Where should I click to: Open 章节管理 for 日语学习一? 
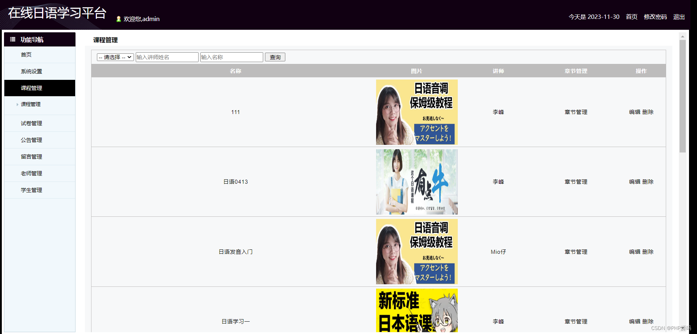click(x=576, y=322)
